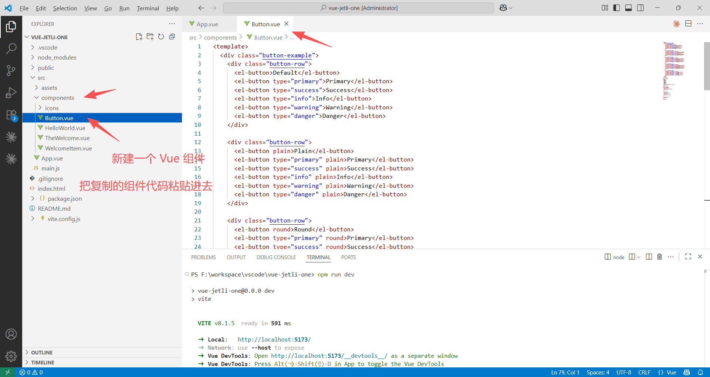
Task: Open the File menu
Action: pos(24,8)
